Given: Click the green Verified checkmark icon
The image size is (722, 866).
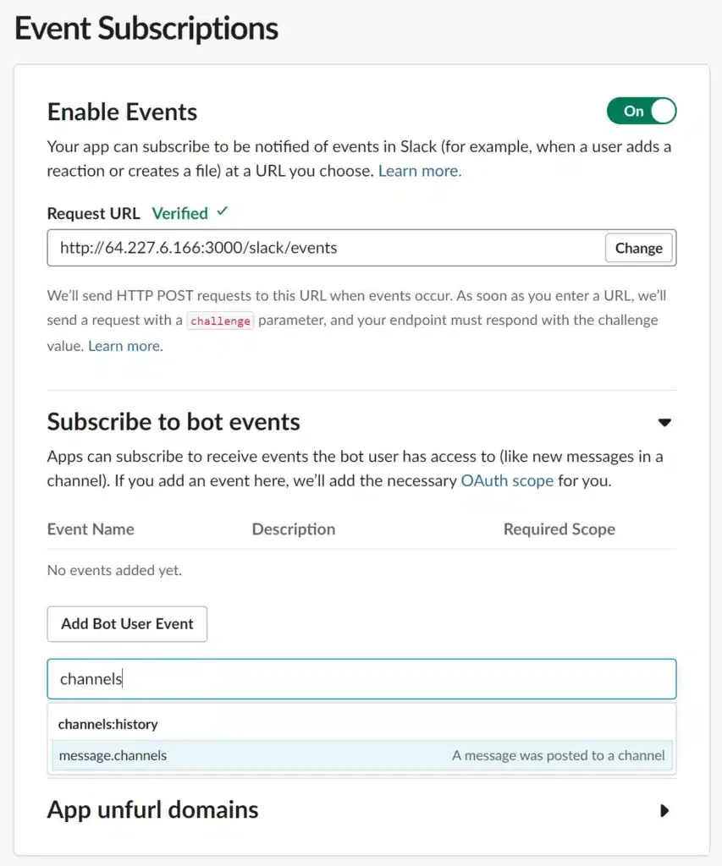Looking at the screenshot, I should tap(222, 212).
